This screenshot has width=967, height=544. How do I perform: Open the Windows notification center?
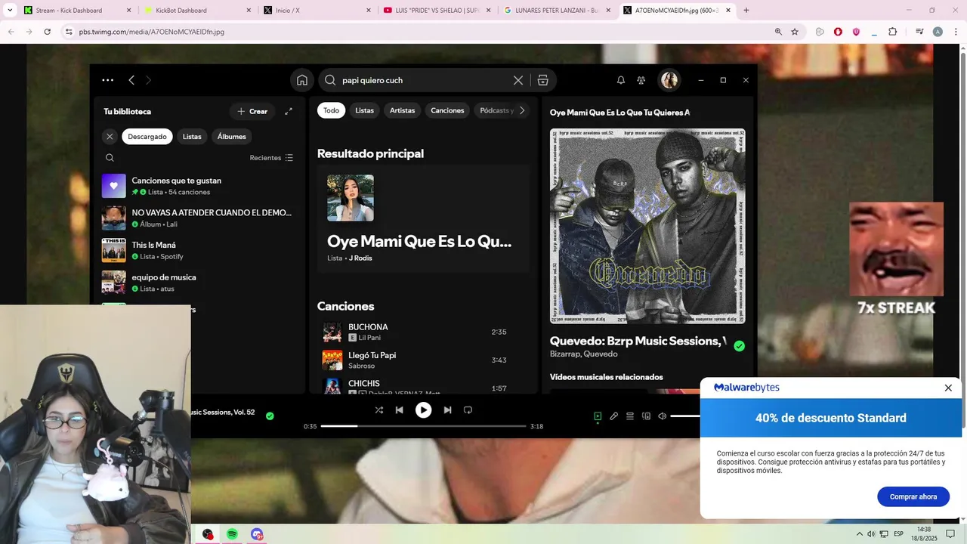(x=950, y=534)
